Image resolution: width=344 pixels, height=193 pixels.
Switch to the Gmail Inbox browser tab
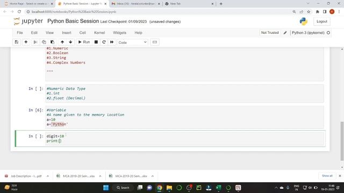[135, 4]
